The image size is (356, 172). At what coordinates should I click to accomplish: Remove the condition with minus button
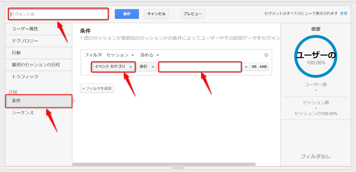[x=246, y=67]
